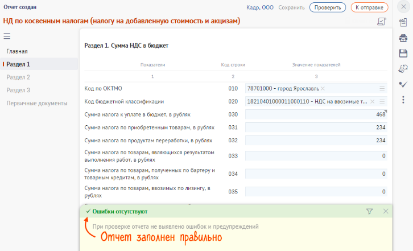413x251 pixels.
Task: Click line 032 value field 234
Action: (x=316, y=140)
